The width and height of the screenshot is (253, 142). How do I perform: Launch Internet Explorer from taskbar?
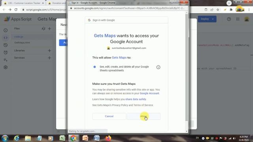pyautogui.click(x=17, y=138)
